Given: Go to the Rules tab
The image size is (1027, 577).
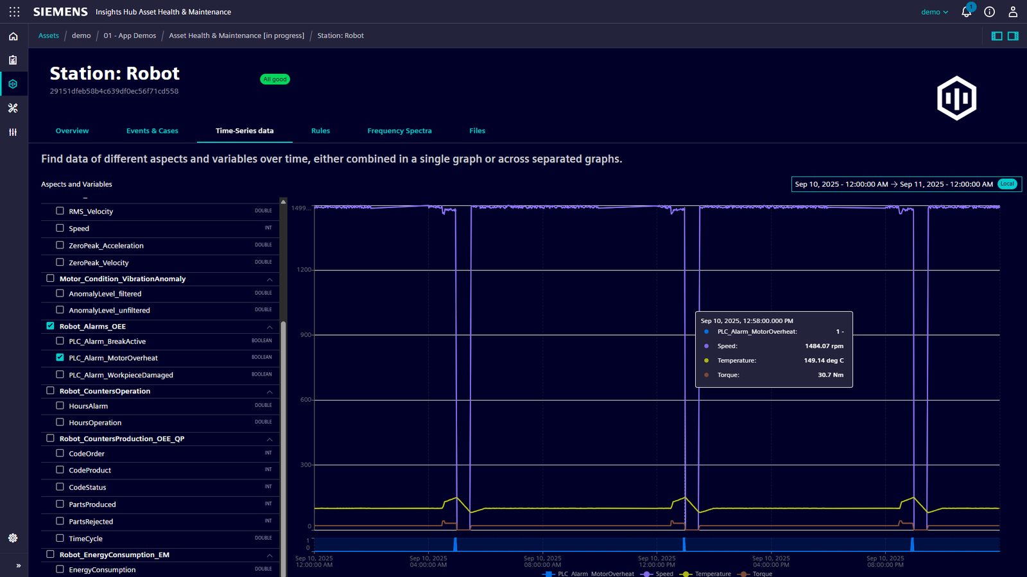Looking at the screenshot, I should 320,131.
